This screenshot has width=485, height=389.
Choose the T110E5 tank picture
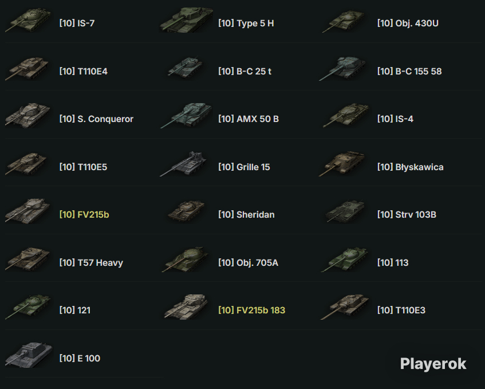coord(26,164)
